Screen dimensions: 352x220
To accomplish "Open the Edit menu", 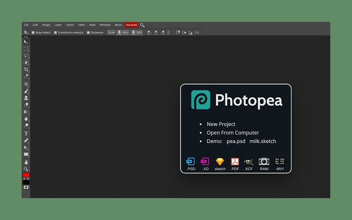I will coord(35,25).
